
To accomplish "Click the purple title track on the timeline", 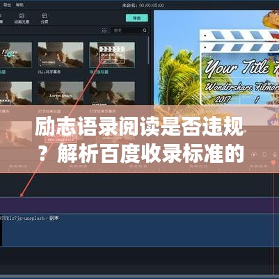I will pyautogui.click(x=139, y=205).
